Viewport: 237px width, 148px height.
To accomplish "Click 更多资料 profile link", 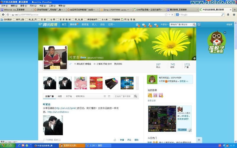I will pos(118,64).
